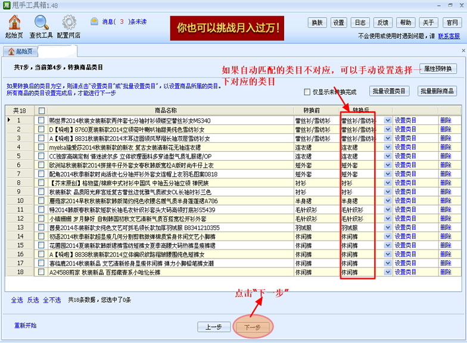Expand category dropdown for row 18
Viewport: 467px width, 343px height.
[387, 272]
